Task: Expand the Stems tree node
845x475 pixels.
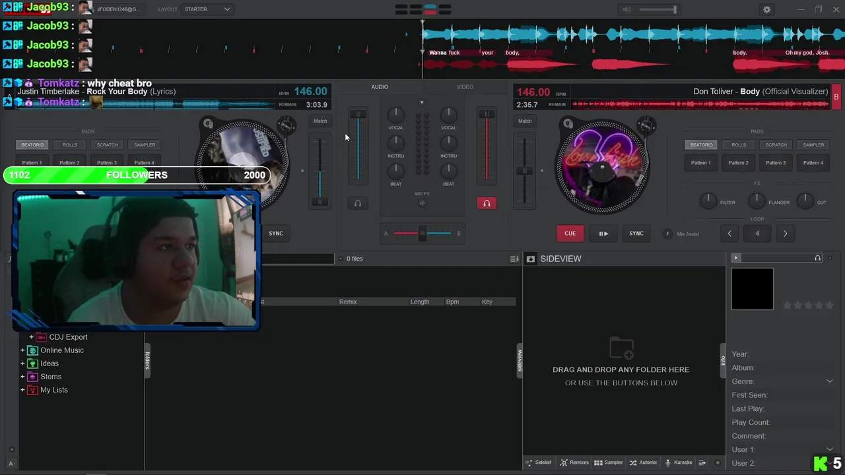Action: tap(22, 377)
